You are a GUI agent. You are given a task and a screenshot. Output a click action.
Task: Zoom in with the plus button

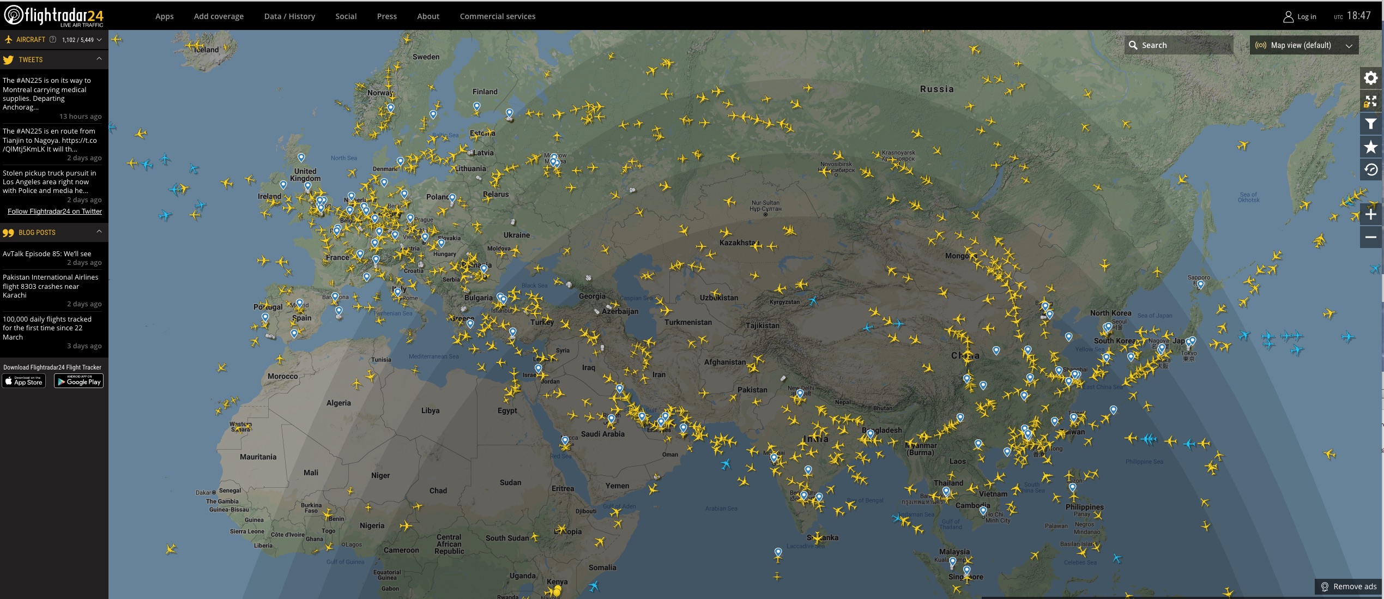(x=1370, y=214)
